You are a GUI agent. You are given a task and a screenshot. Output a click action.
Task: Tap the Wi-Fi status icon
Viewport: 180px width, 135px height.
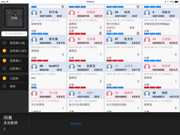(x=7, y=2)
